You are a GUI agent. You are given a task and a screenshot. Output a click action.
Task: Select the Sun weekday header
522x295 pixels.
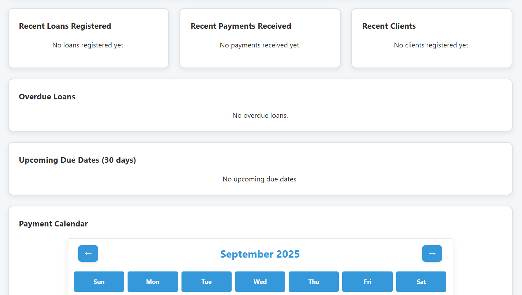(99, 281)
